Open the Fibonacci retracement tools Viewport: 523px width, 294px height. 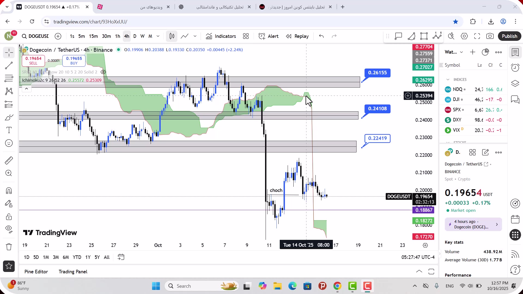[x=9, y=78]
